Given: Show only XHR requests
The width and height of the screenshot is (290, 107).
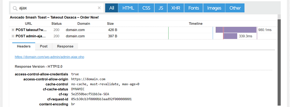Looking at the screenshot, I should pyautogui.click(x=176, y=8).
